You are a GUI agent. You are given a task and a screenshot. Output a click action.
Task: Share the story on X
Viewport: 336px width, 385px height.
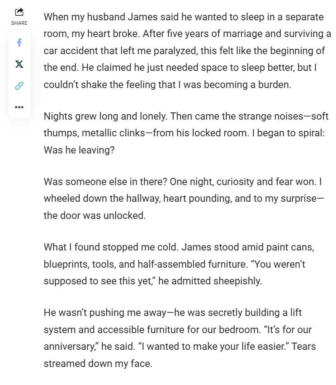pyautogui.click(x=19, y=64)
